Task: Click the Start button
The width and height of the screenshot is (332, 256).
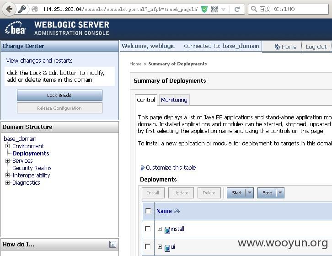Action: [x=236, y=193]
